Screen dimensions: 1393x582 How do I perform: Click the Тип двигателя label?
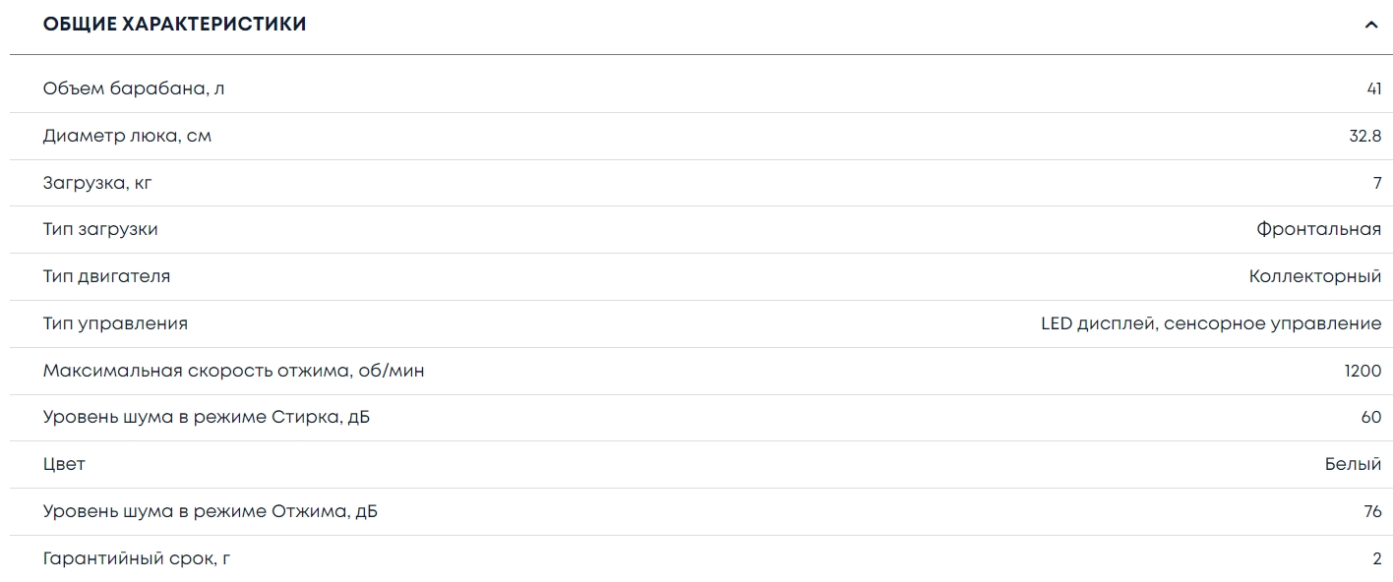tap(106, 276)
